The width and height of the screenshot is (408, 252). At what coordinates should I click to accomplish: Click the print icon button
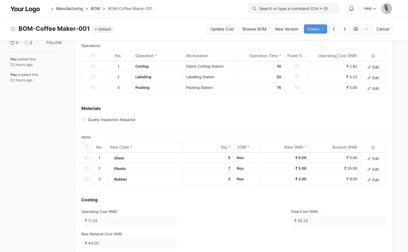click(x=356, y=29)
